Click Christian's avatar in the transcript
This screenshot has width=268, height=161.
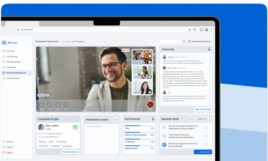coord(164,57)
